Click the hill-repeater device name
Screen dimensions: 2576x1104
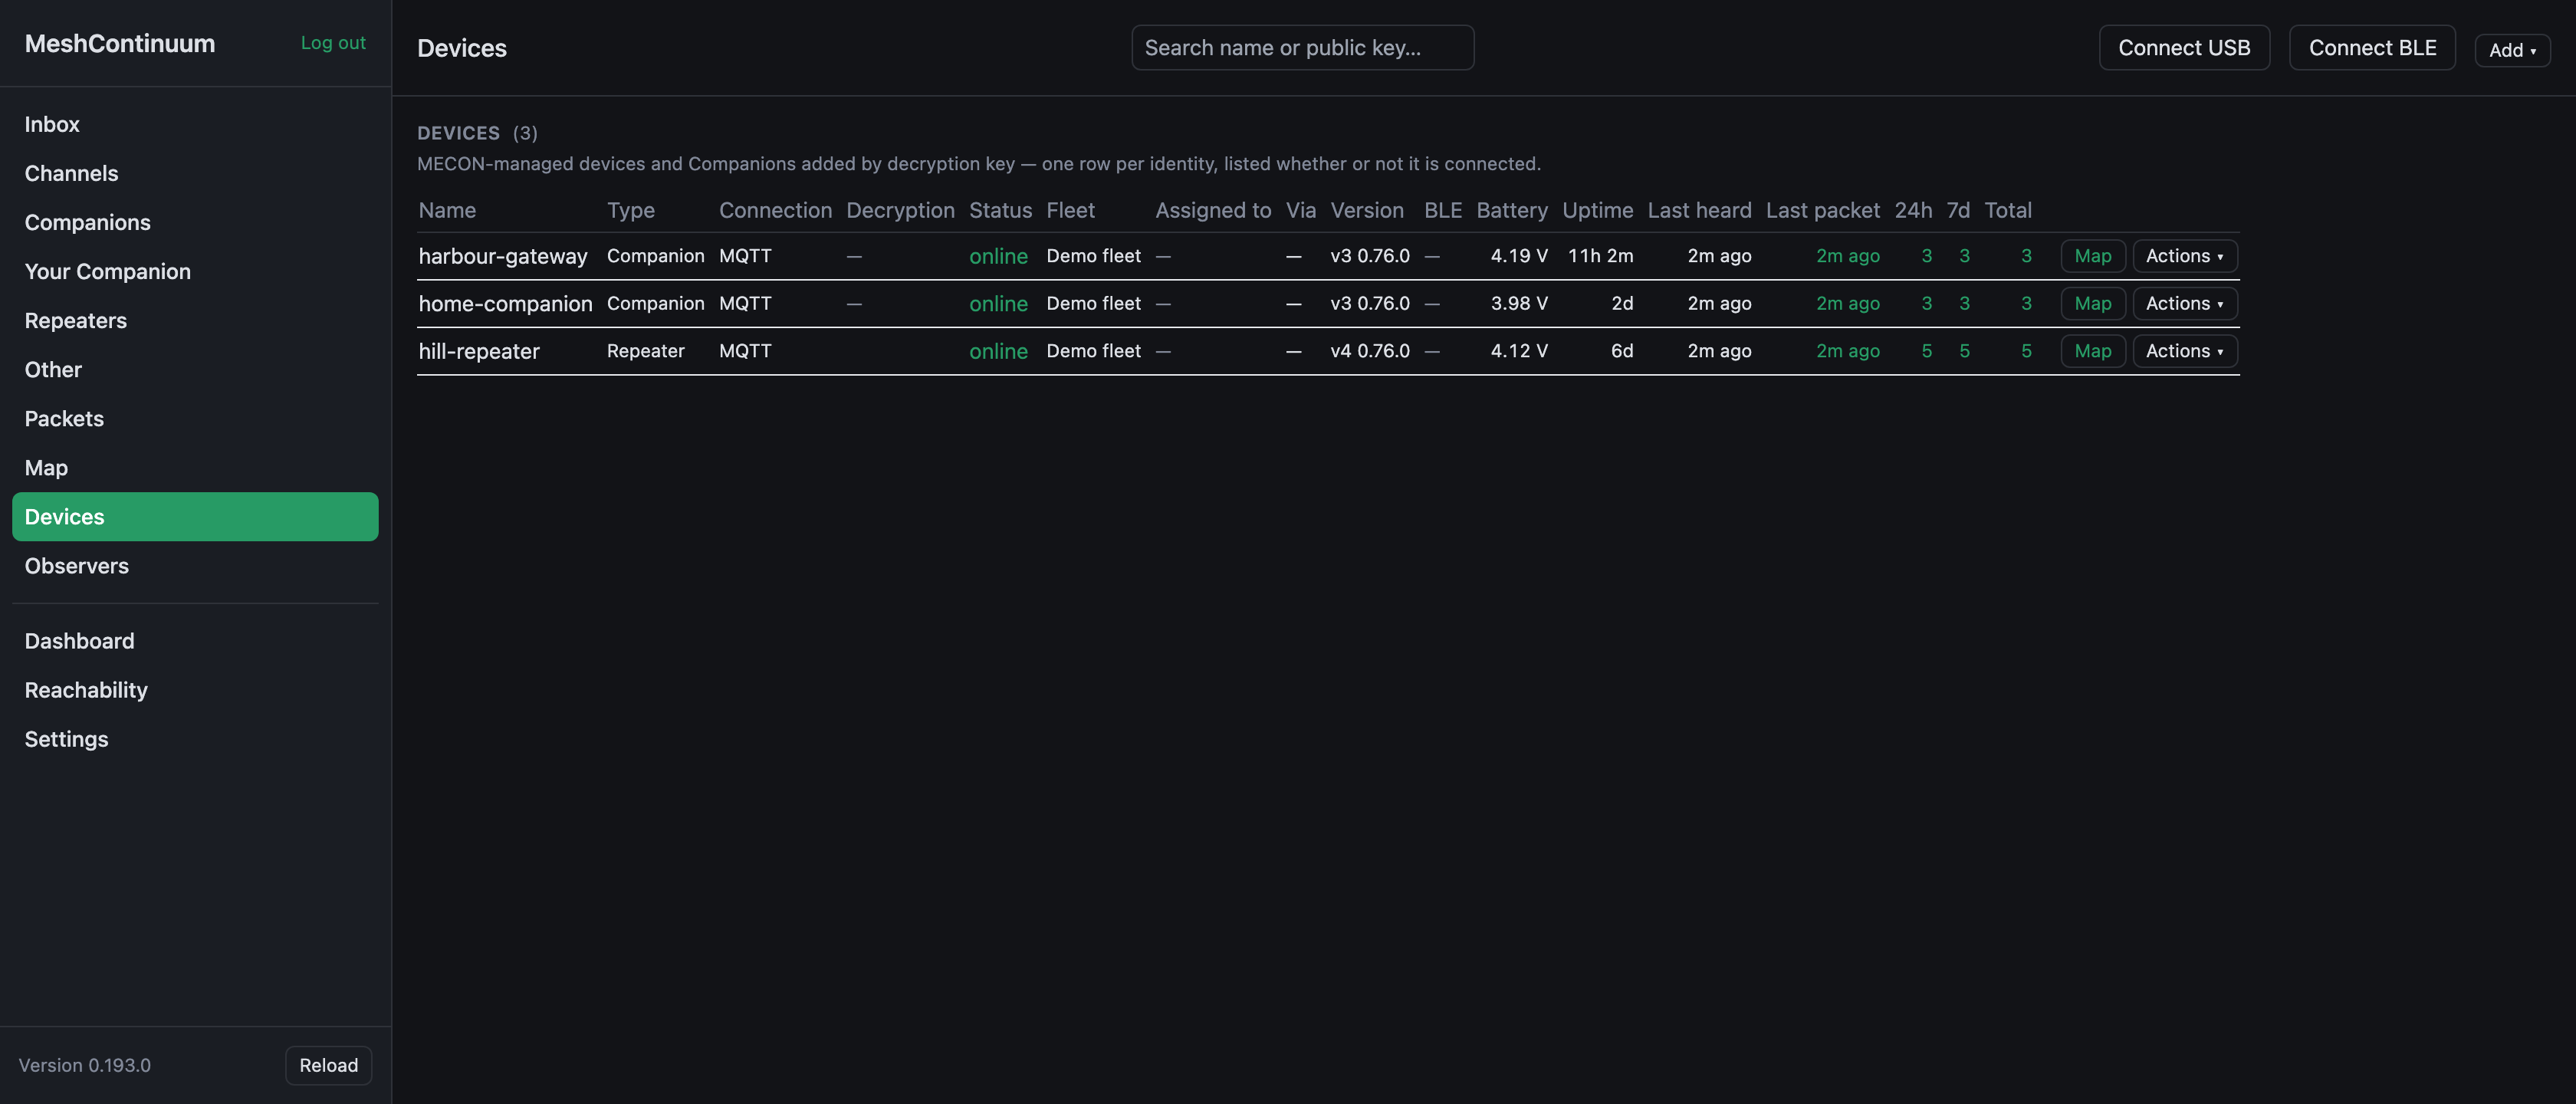click(x=479, y=351)
